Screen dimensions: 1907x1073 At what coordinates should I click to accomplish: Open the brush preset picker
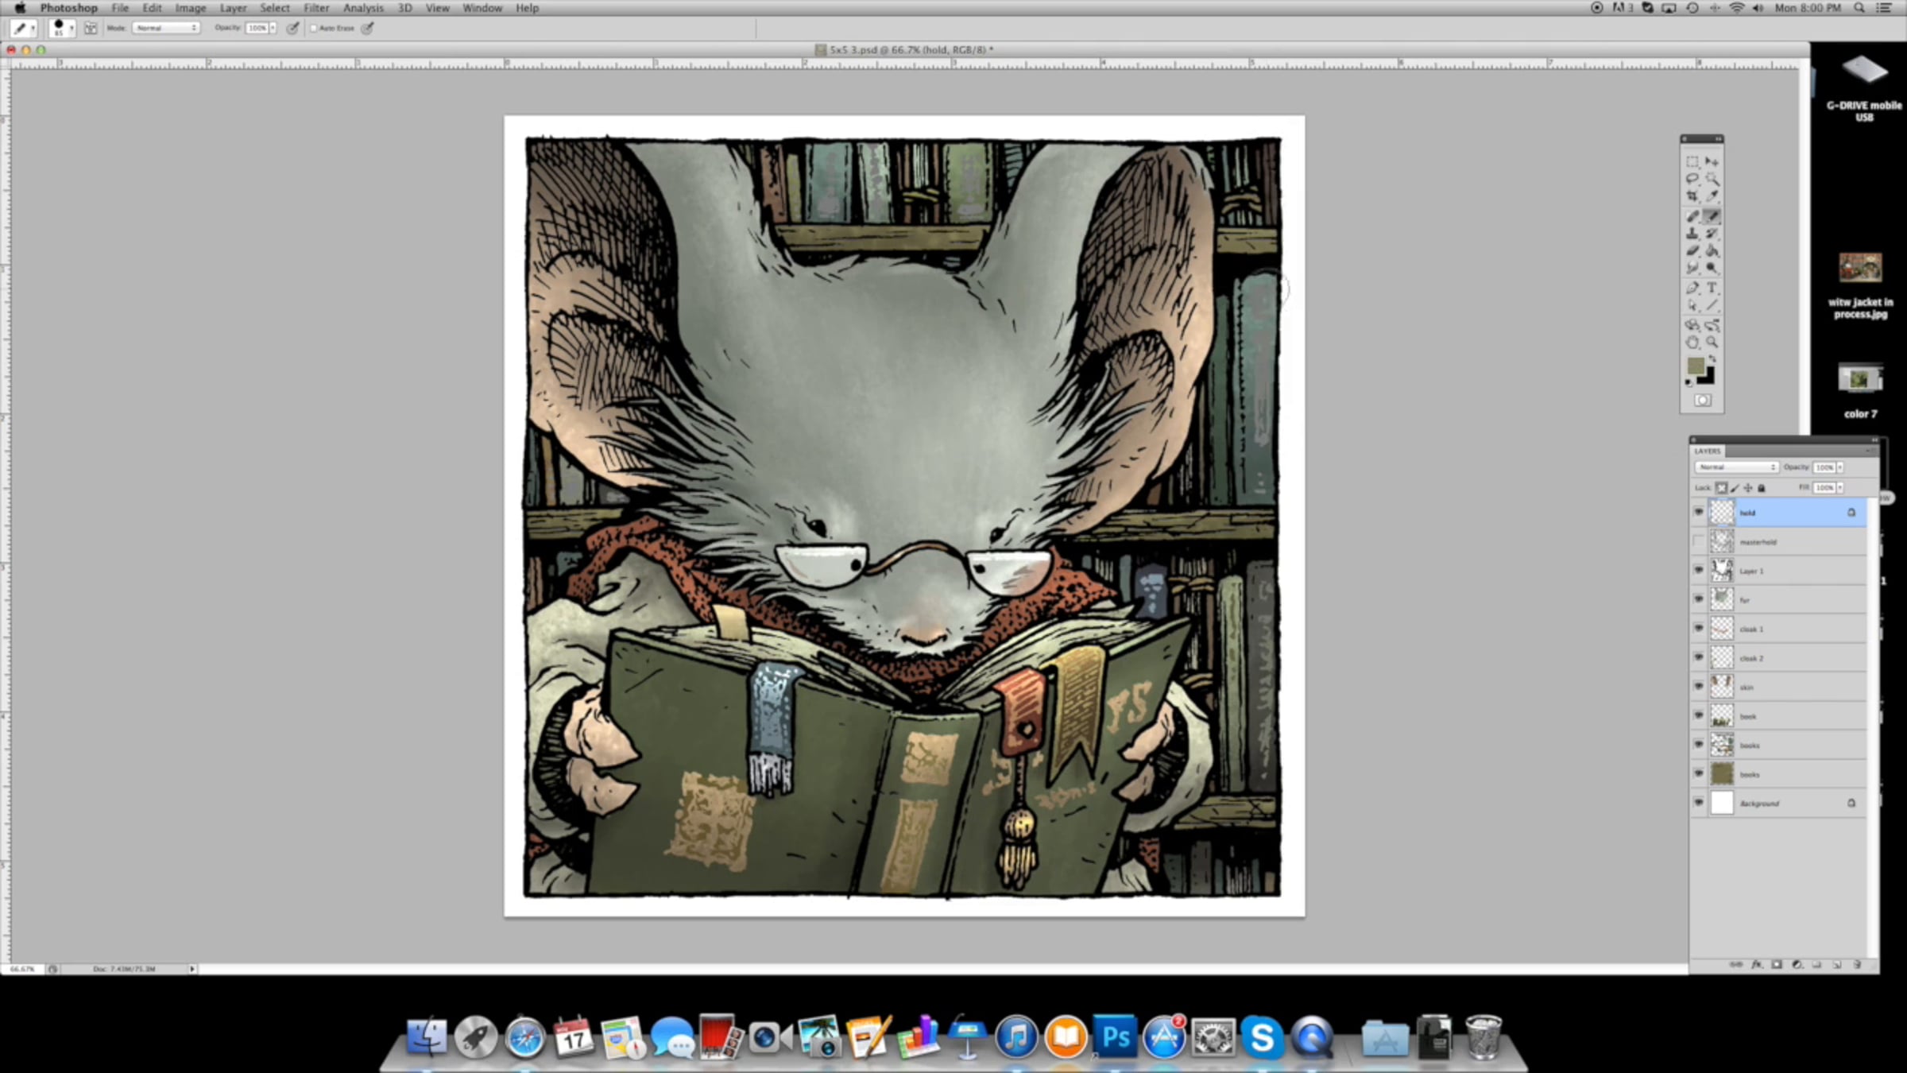61,28
